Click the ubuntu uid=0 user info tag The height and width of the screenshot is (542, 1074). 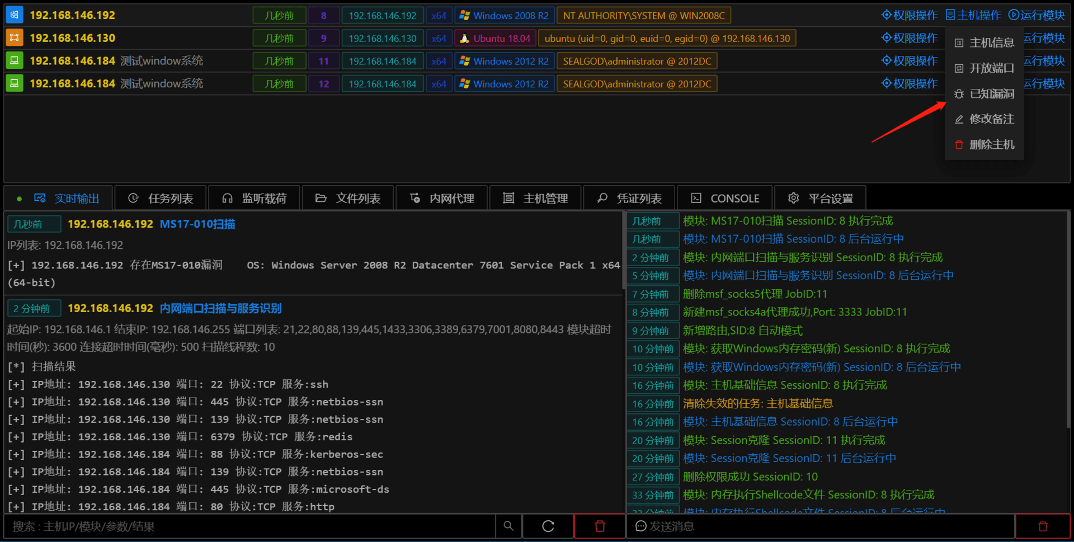(x=667, y=39)
